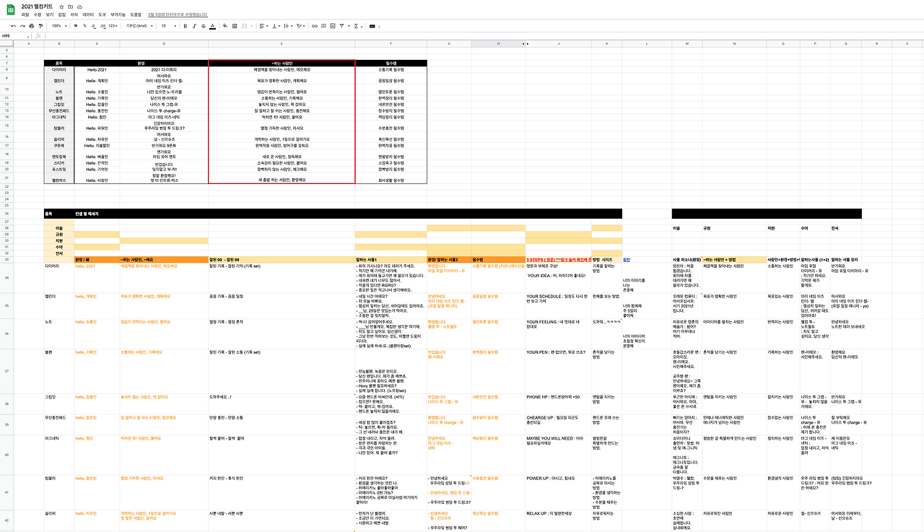Redo the last undone action
This screenshot has width=924, height=532.
[23, 26]
